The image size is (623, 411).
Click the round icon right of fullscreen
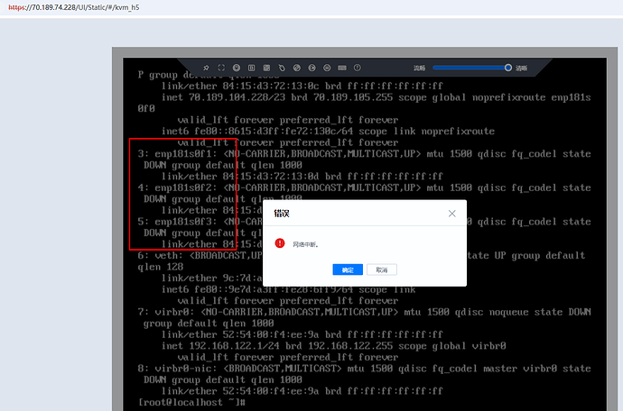(x=236, y=68)
